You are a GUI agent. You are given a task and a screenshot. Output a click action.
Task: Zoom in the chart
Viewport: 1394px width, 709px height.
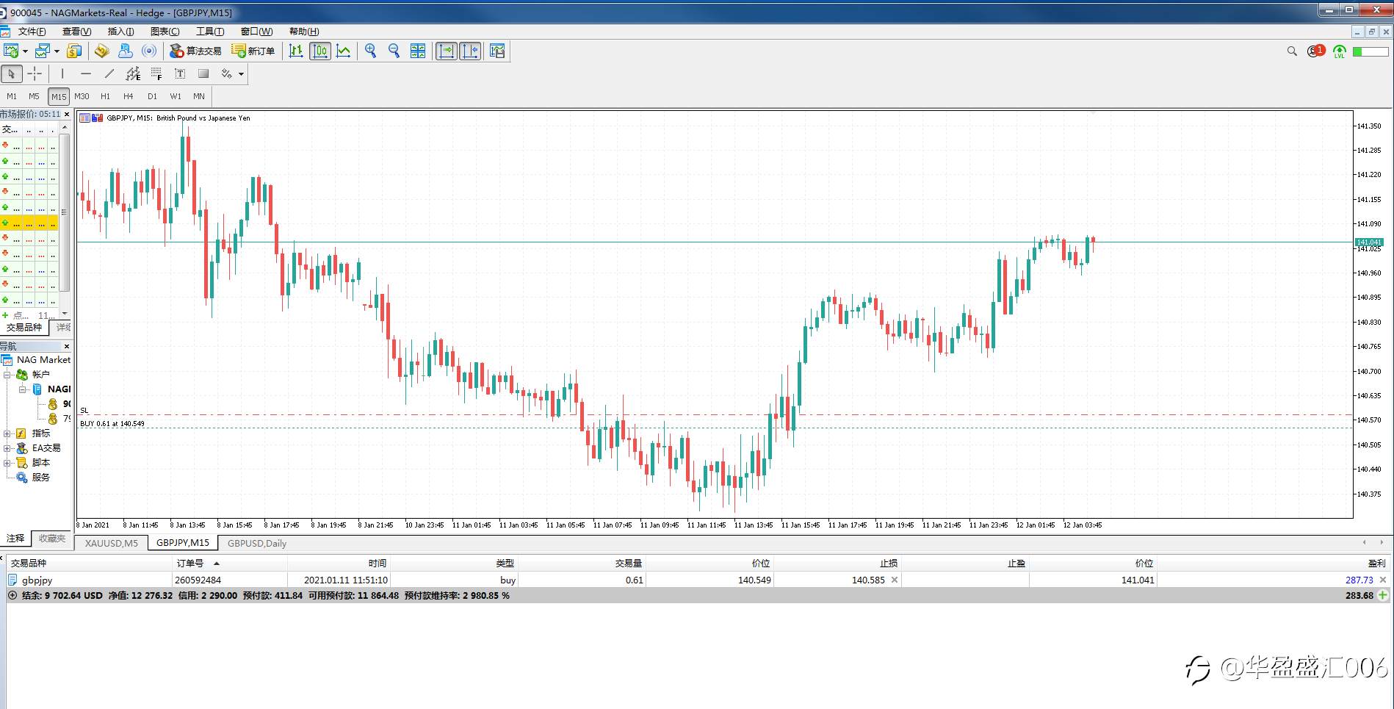click(x=371, y=51)
